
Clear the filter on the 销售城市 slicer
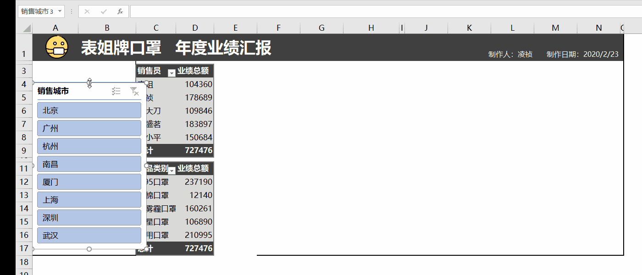[x=135, y=91]
